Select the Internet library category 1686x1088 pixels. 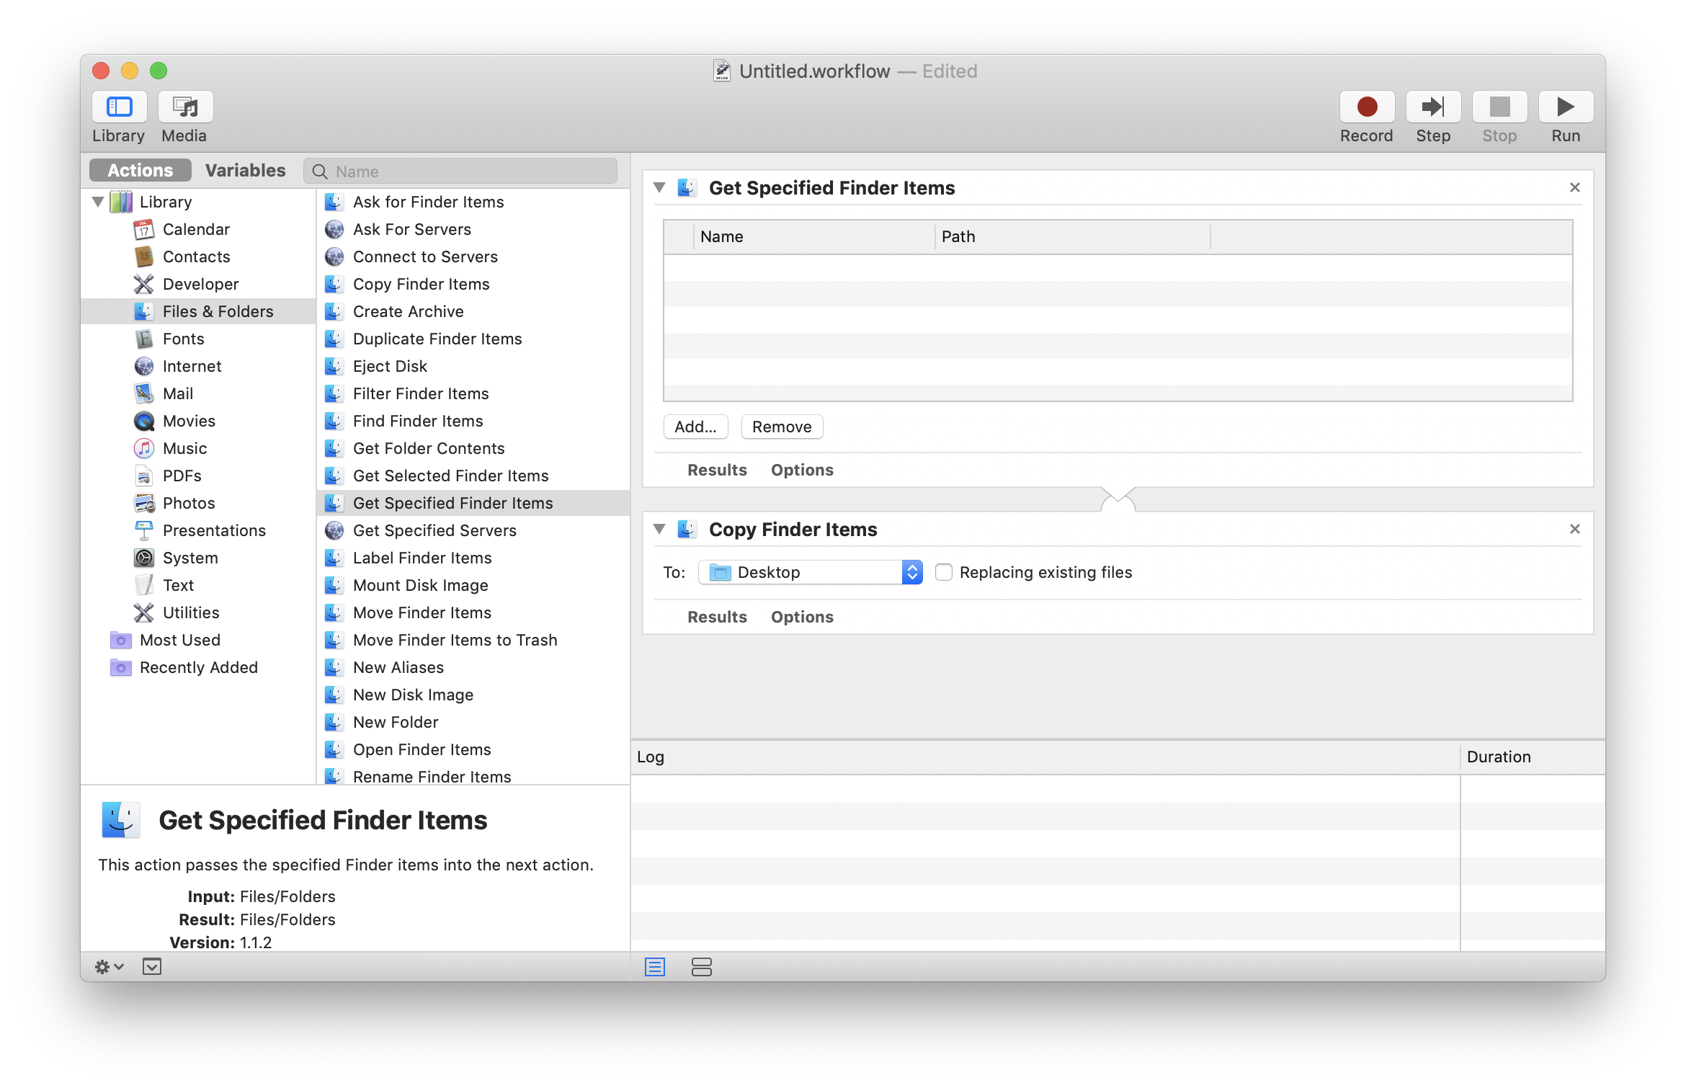click(198, 366)
